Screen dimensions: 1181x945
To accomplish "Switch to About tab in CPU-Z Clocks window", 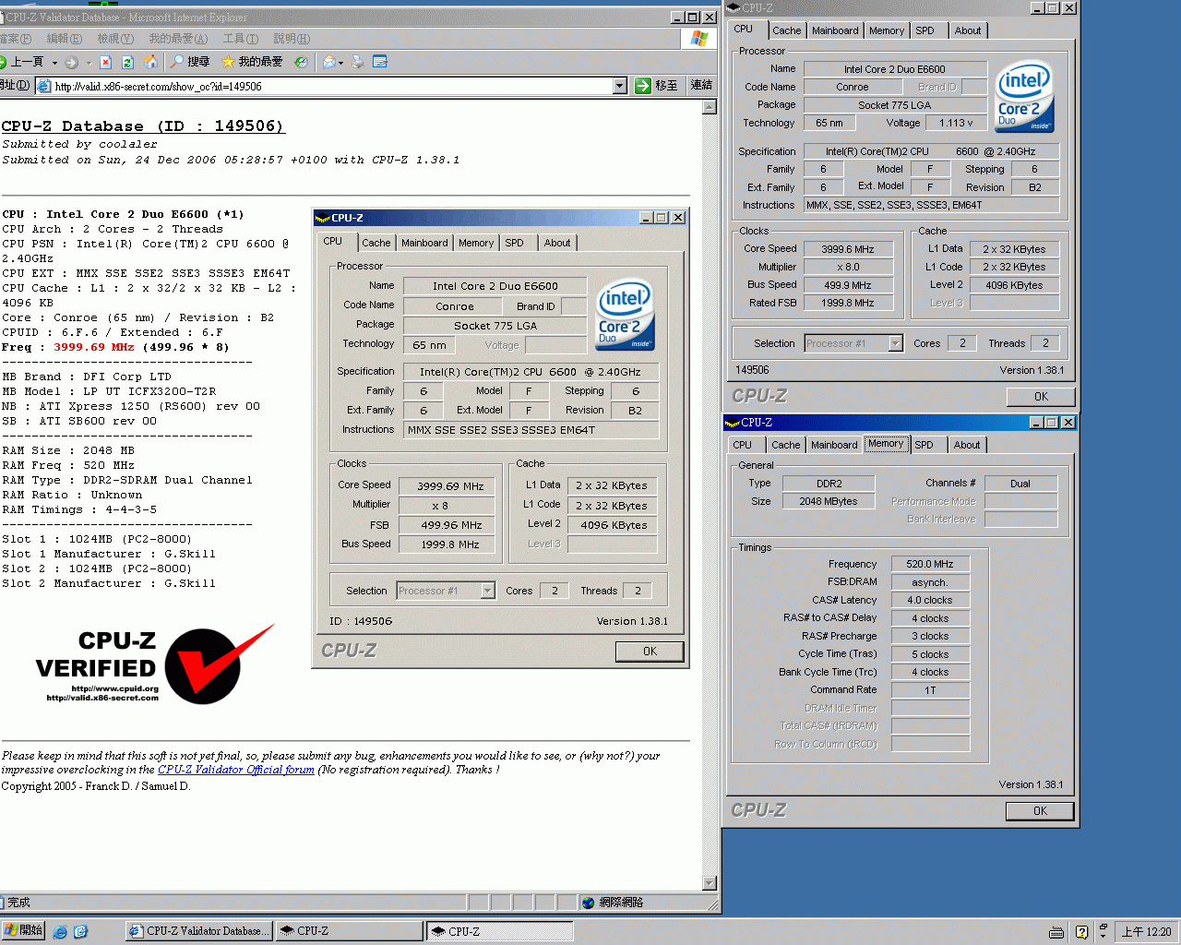I will click(x=968, y=30).
